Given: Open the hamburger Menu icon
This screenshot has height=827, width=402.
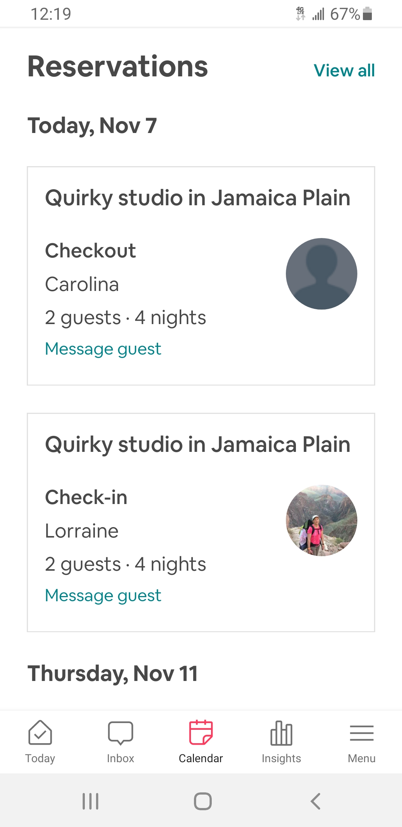Looking at the screenshot, I should coord(361,733).
